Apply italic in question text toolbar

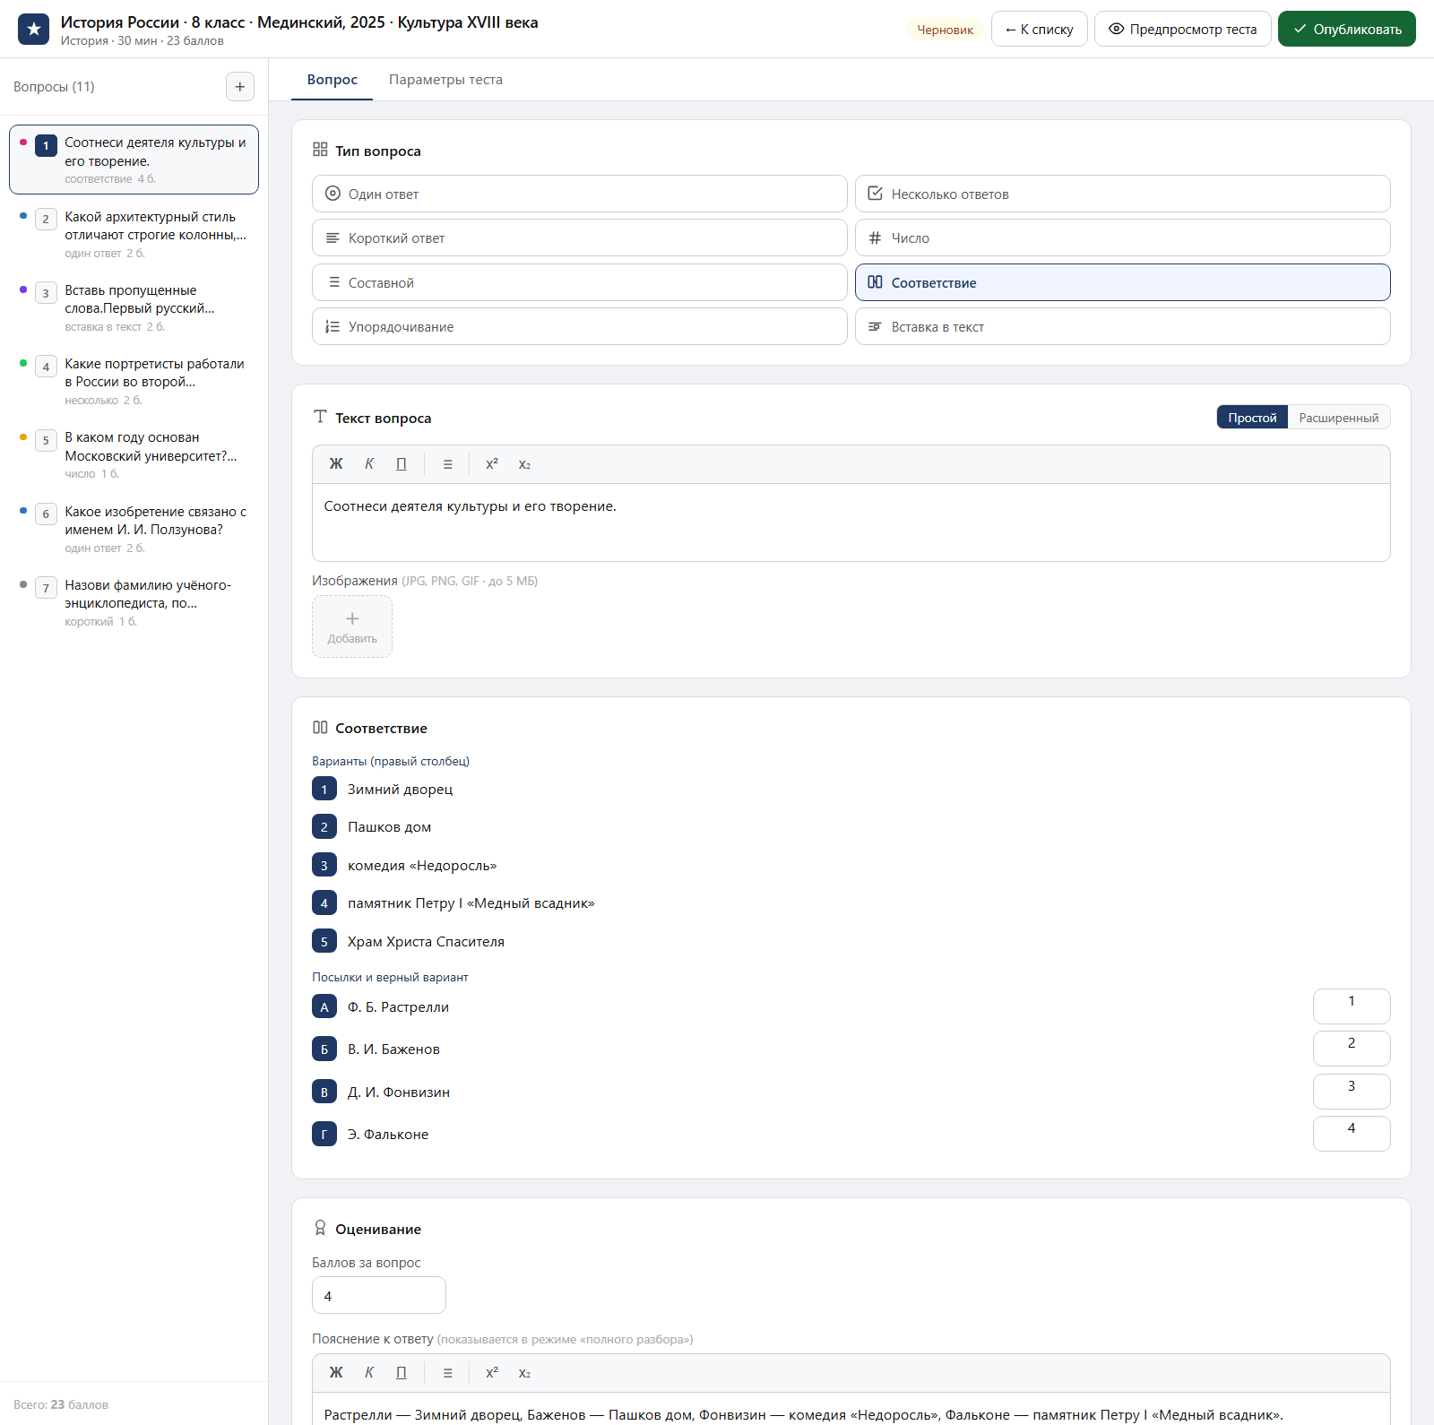[369, 464]
